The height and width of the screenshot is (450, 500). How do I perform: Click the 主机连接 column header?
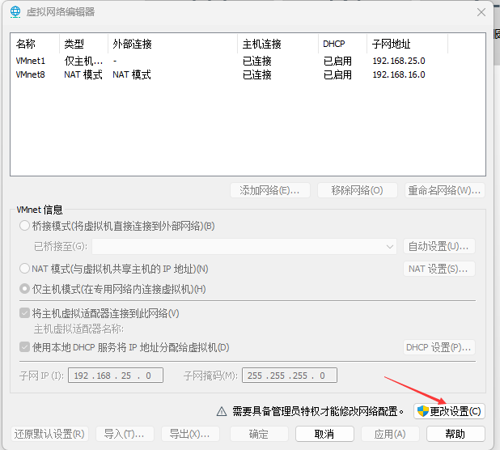[x=262, y=44]
